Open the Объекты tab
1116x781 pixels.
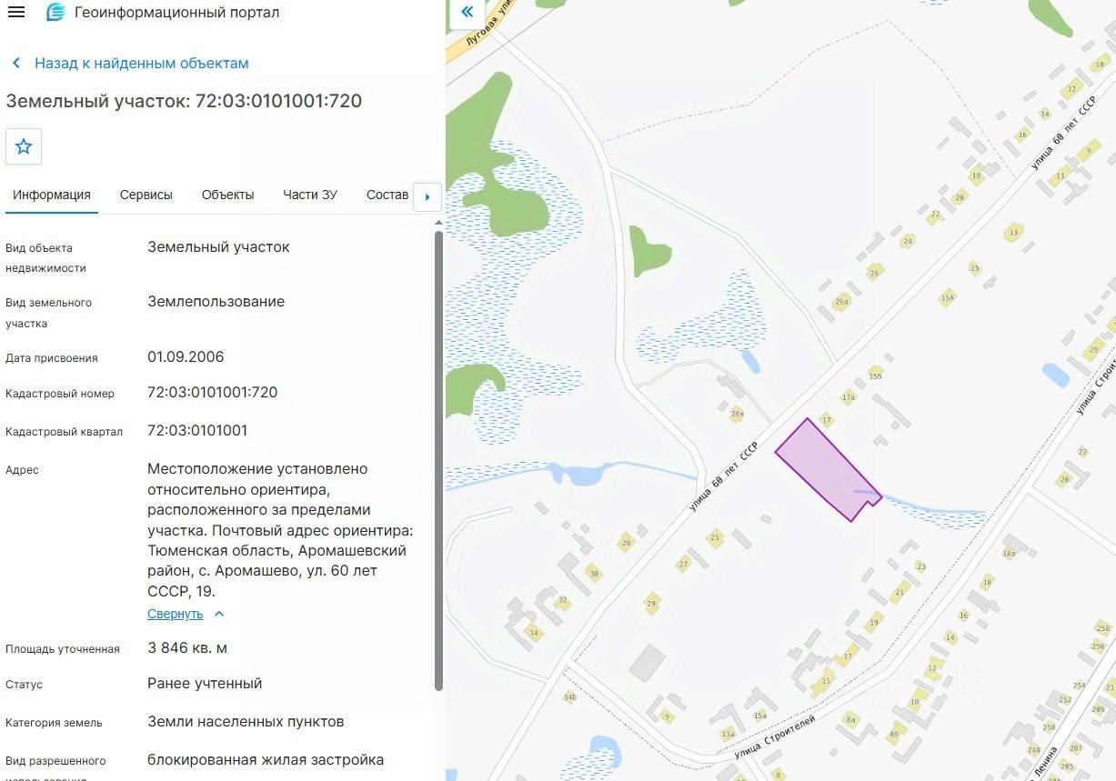point(227,195)
